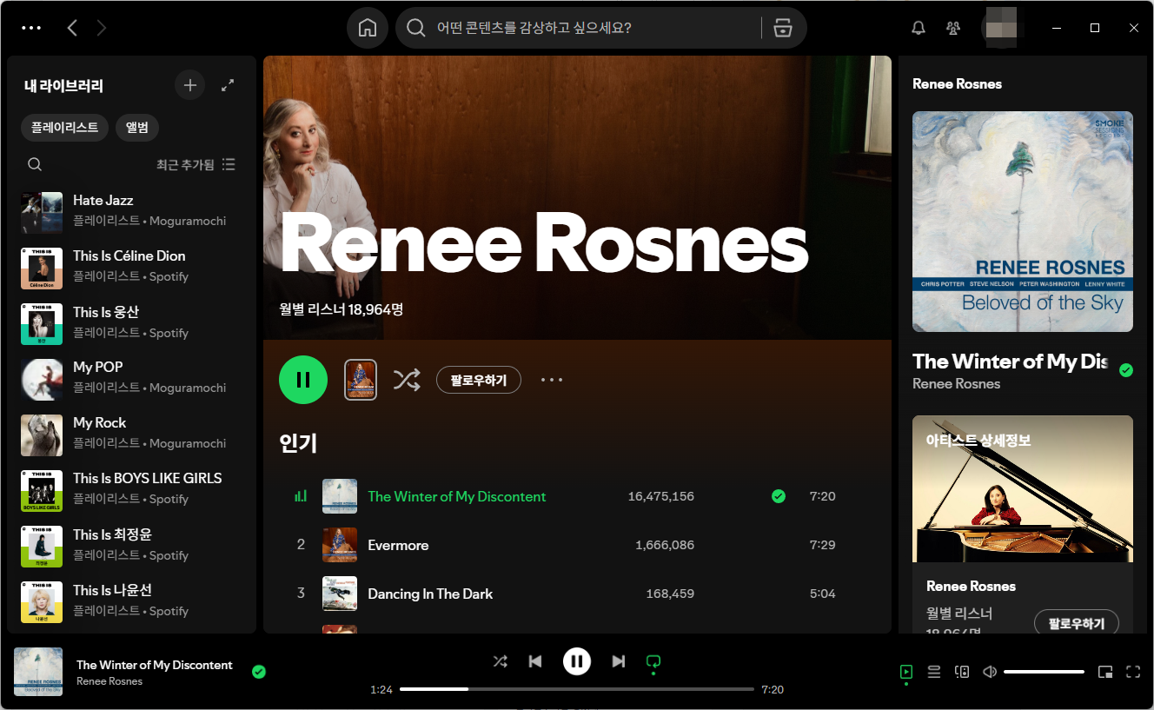Open the connect to a device menu
Image resolution: width=1154 pixels, height=710 pixels.
(962, 672)
